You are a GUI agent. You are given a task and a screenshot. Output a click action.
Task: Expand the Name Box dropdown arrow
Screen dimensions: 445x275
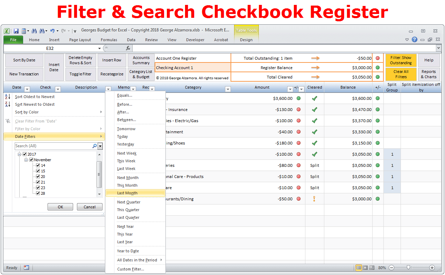(x=100, y=48)
